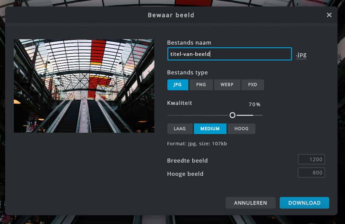
Task: Click the 'Kwaliteit' label
Action: click(179, 103)
